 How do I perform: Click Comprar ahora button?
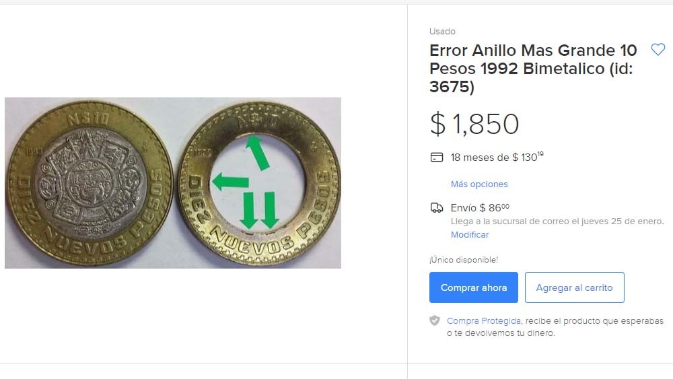(x=473, y=287)
